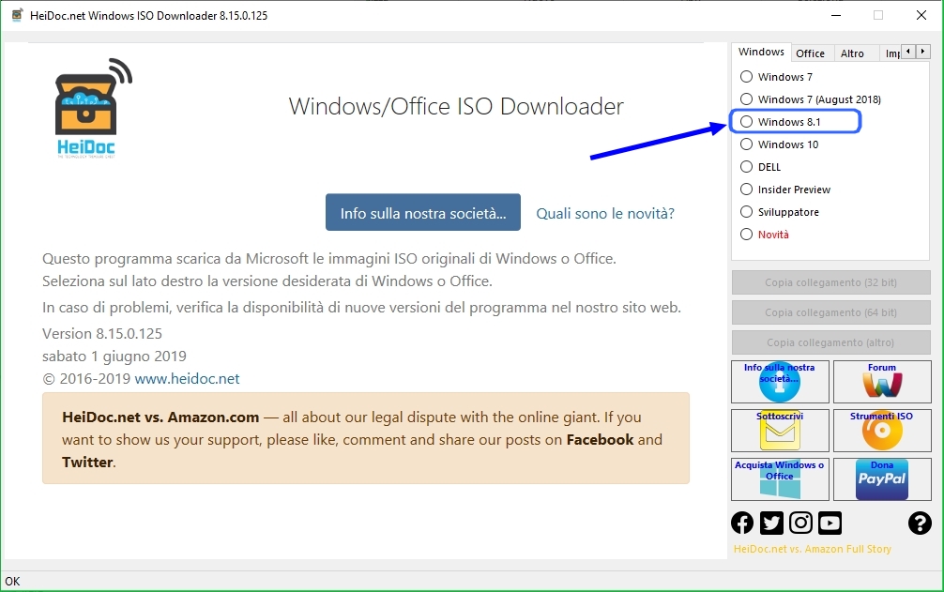Select the Windows 10 radio button
The height and width of the screenshot is (592, 944).
[747, 144]
